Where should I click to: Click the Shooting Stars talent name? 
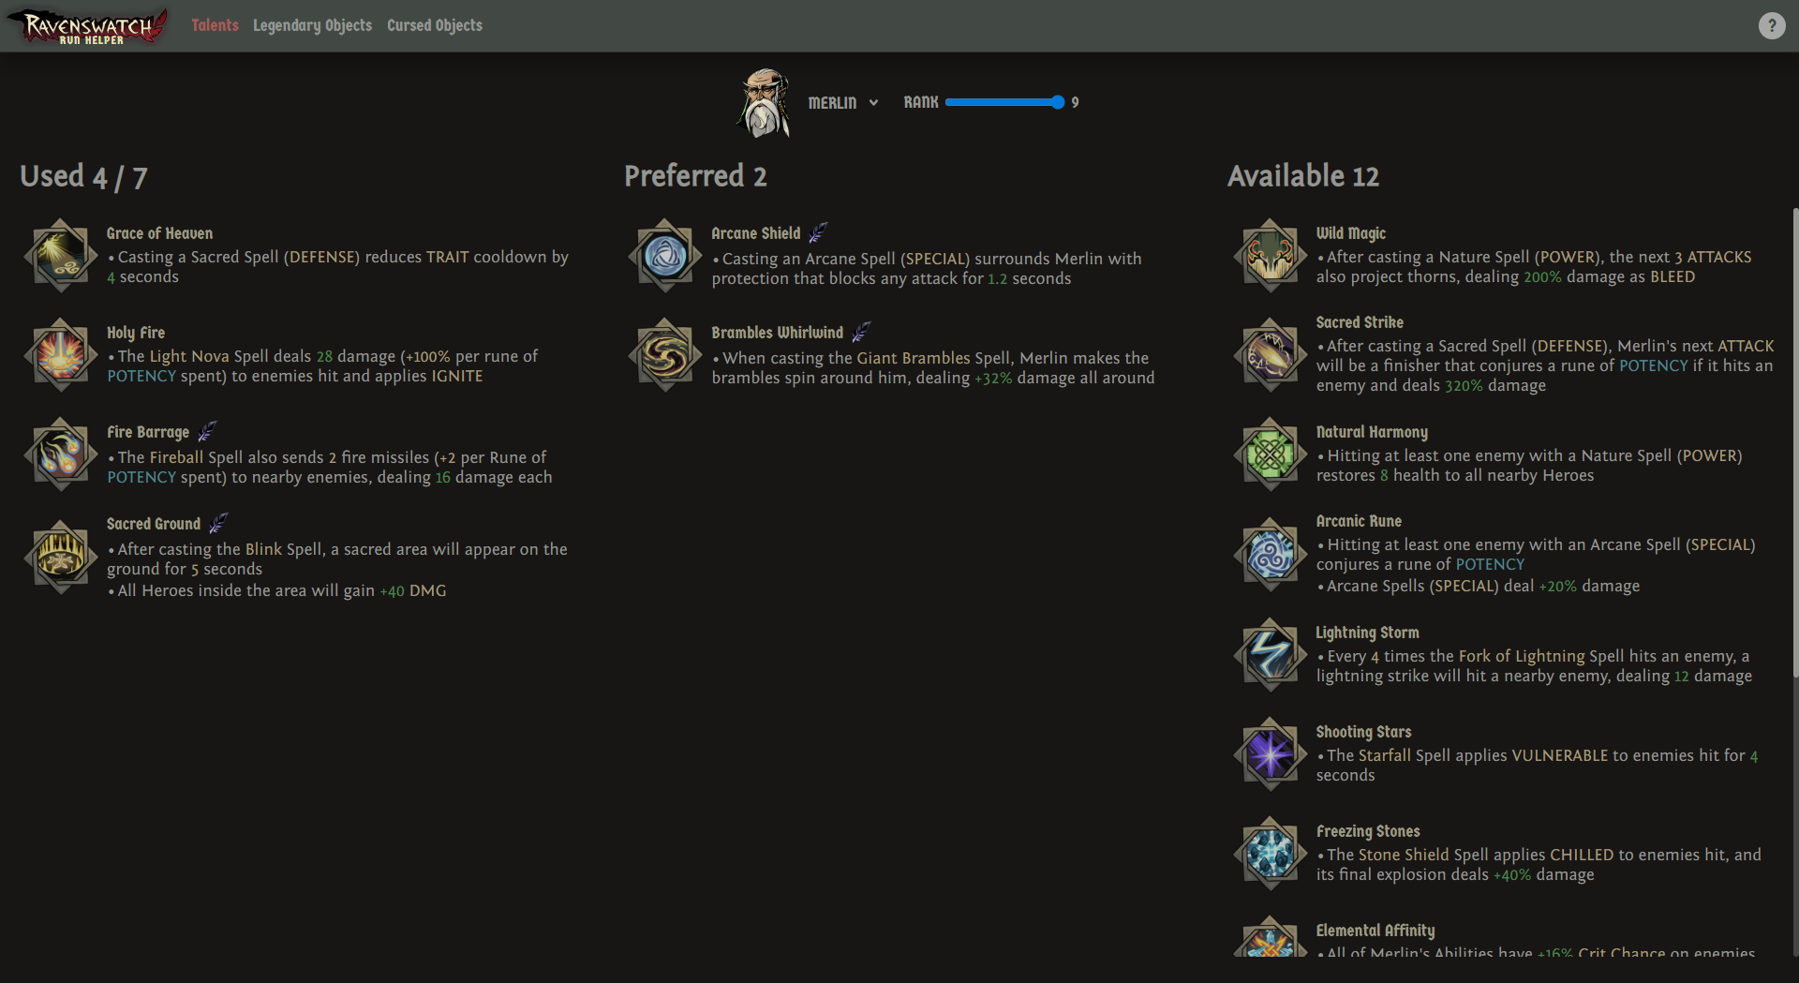point(1363,732)
